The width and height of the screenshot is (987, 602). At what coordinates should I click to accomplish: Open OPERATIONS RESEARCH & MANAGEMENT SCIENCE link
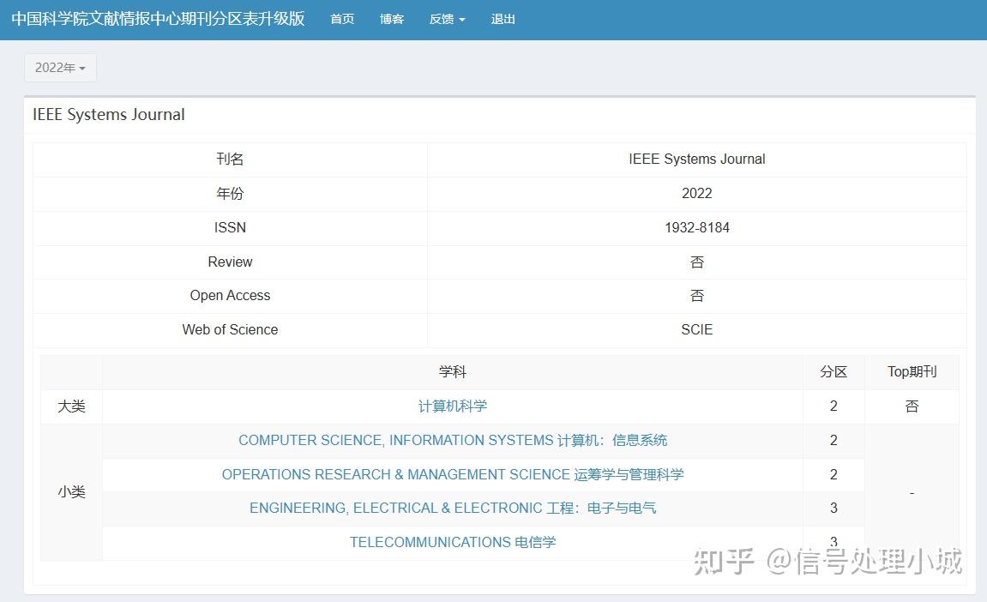click(453, 474)
